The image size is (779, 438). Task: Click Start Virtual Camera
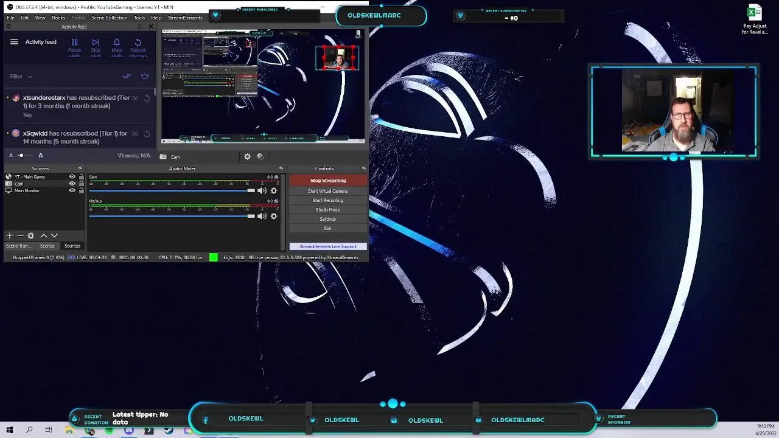(328, 191)
